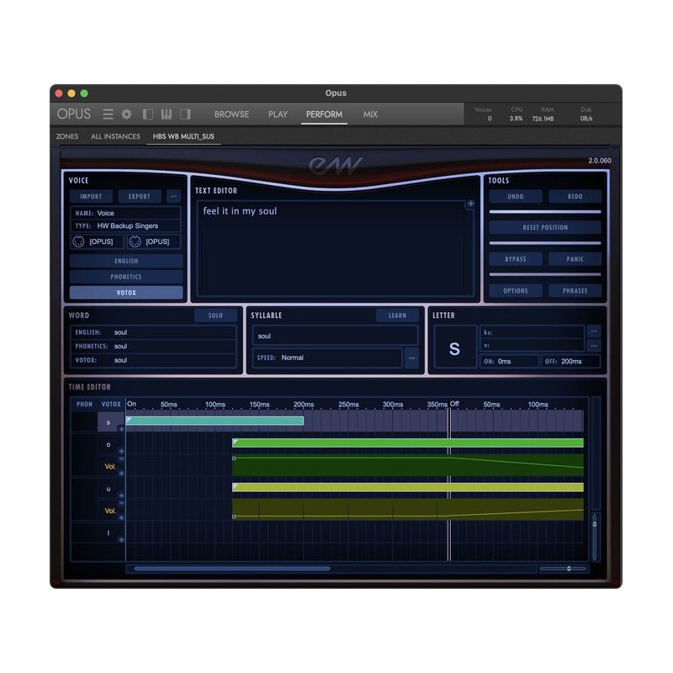Switch to the MIX tab

[x=370, y=114]
